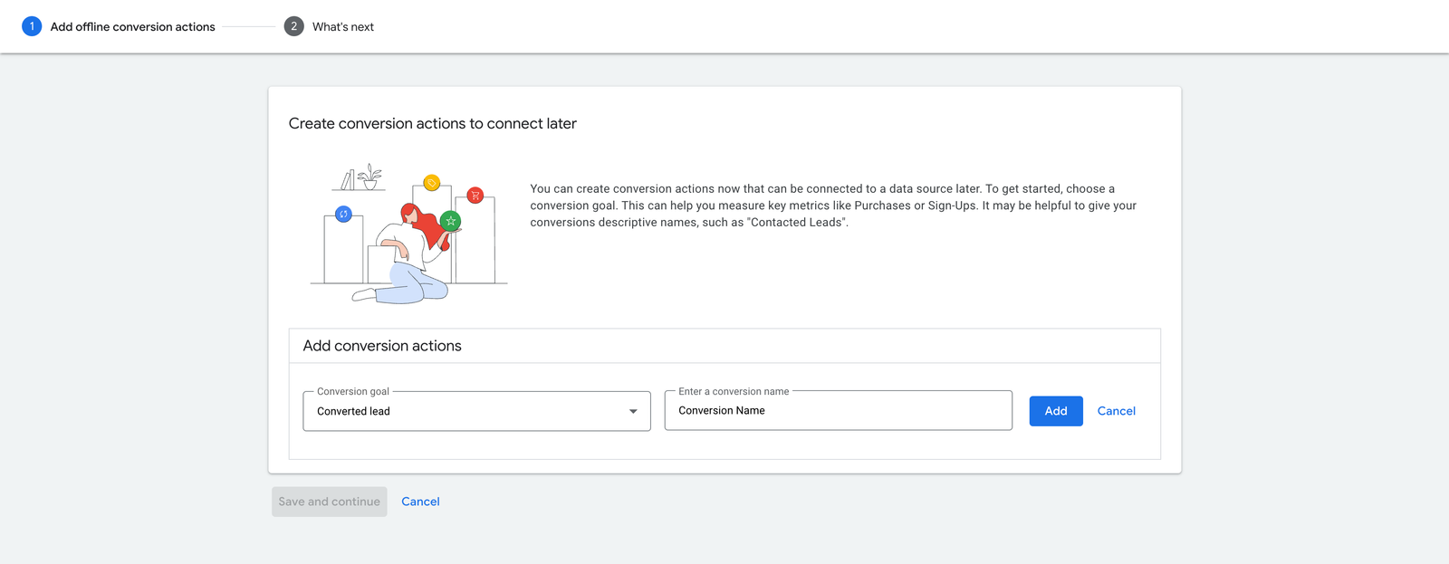
Task: Click the 'Add conversion actions' section header
Action: pos(382,346)
